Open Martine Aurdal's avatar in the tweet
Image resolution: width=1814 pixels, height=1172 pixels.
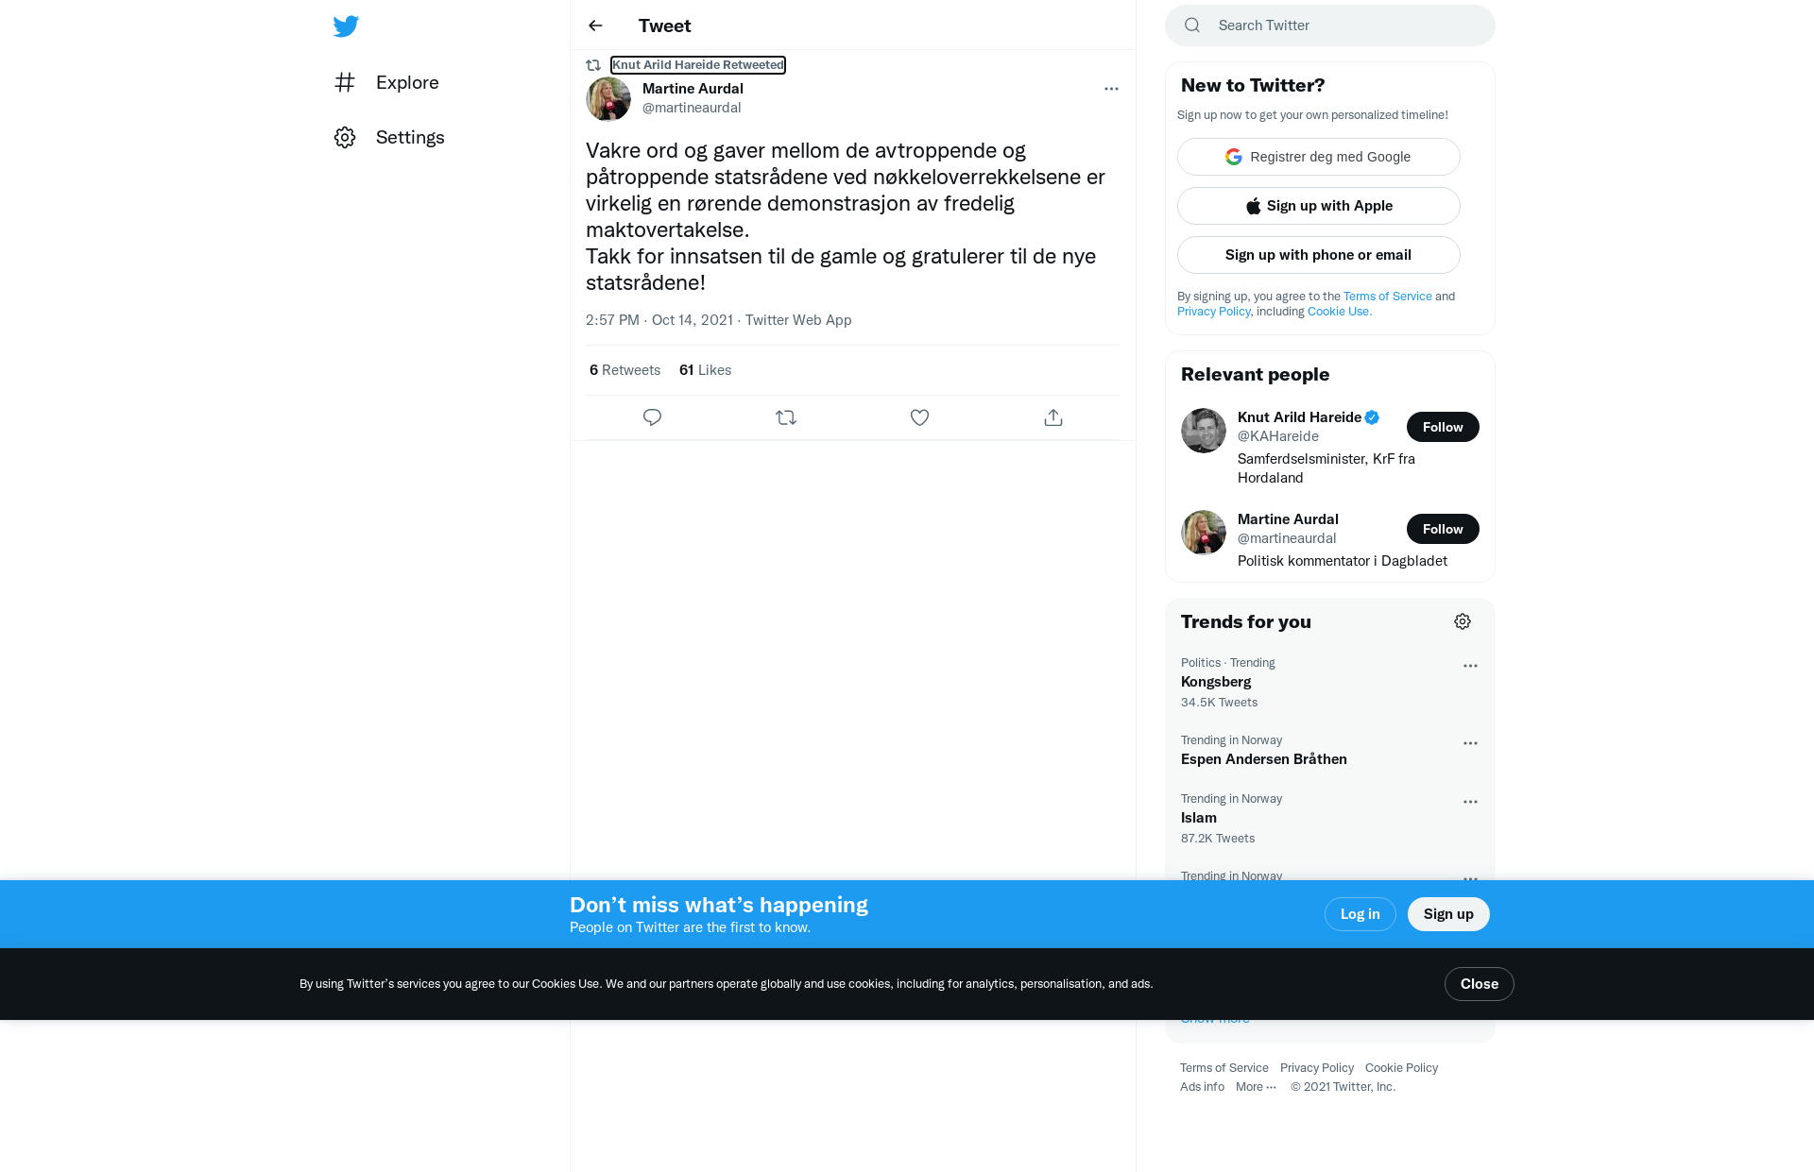tap(608, 98)
